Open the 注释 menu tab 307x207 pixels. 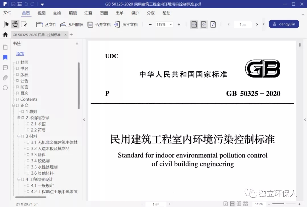pyautogui.click(x=88, y=13)
